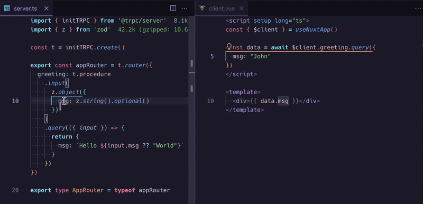Click z.string() on line 10
Image resolution: width=423 pixels, height=204 pixels.
(x=94, y=101)
